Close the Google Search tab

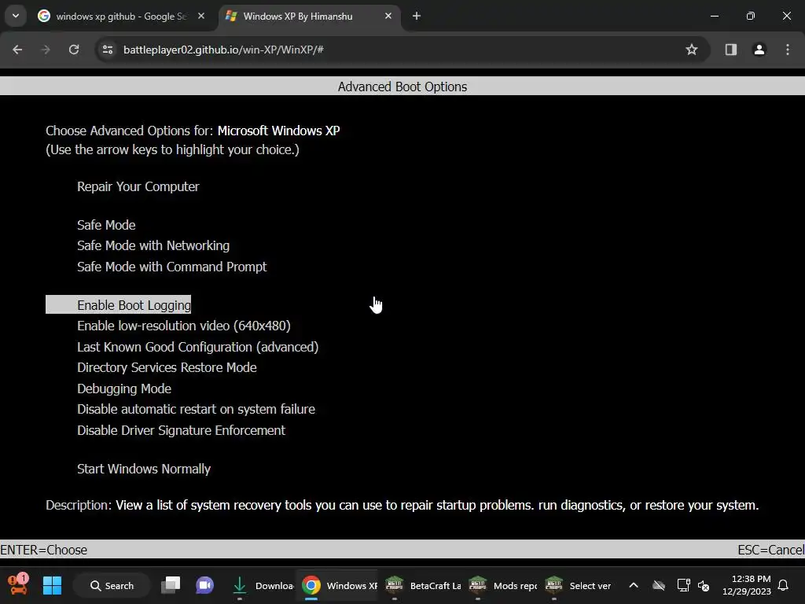tap(201, 16)
